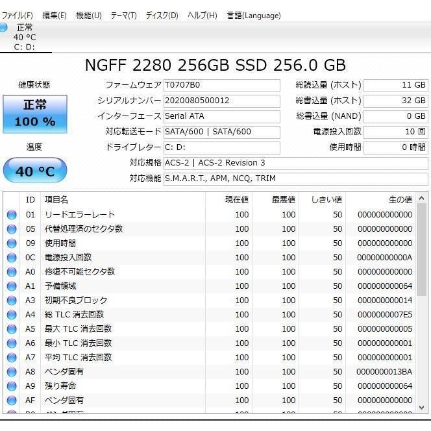This screenshot has height=431, width=431.
Task: Click the interface field Serial ATA
Action: click(222, 117)
